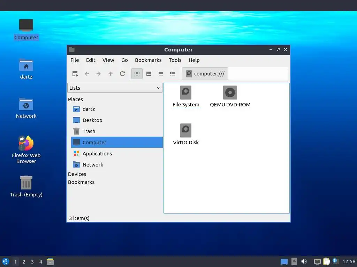357x267 pixels.
Task: Click the network connection tray icon
Action: tap(317, 261)
